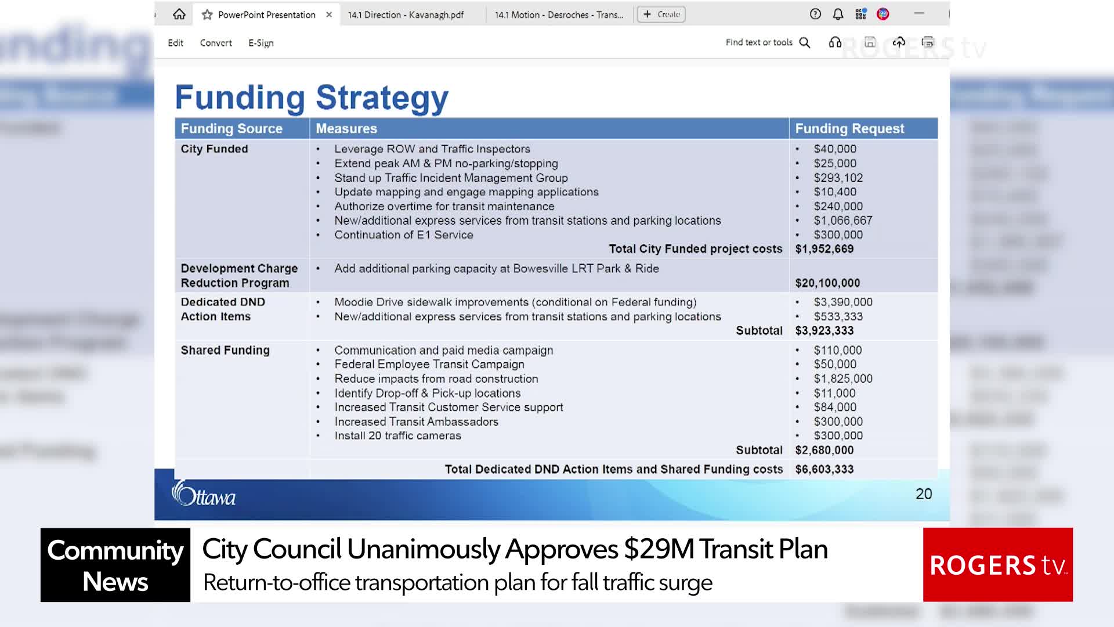Switch to the 14.1 Direction - Kavanagh.pdf tab
This screenshot has height=627, width=1114.
406,15
